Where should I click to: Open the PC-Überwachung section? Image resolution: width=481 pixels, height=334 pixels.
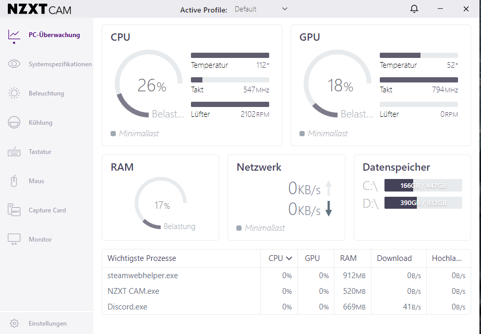[46, 34]
